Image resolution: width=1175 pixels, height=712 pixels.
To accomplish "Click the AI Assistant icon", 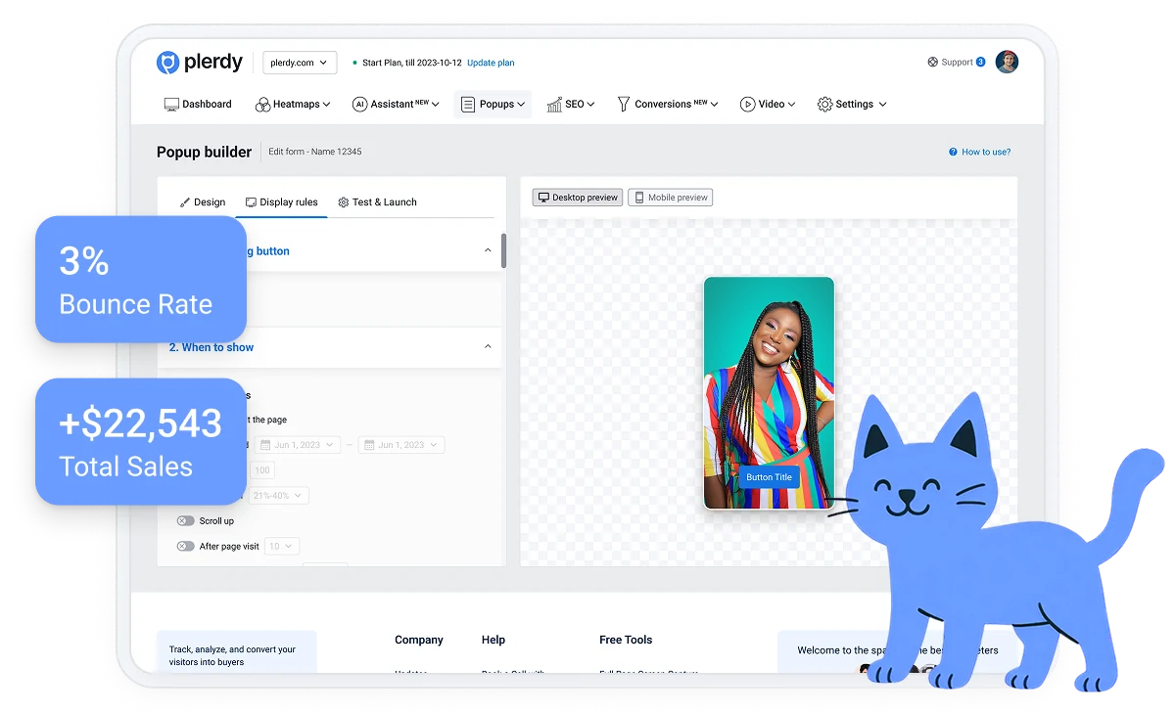I will (x=359, y=105).
